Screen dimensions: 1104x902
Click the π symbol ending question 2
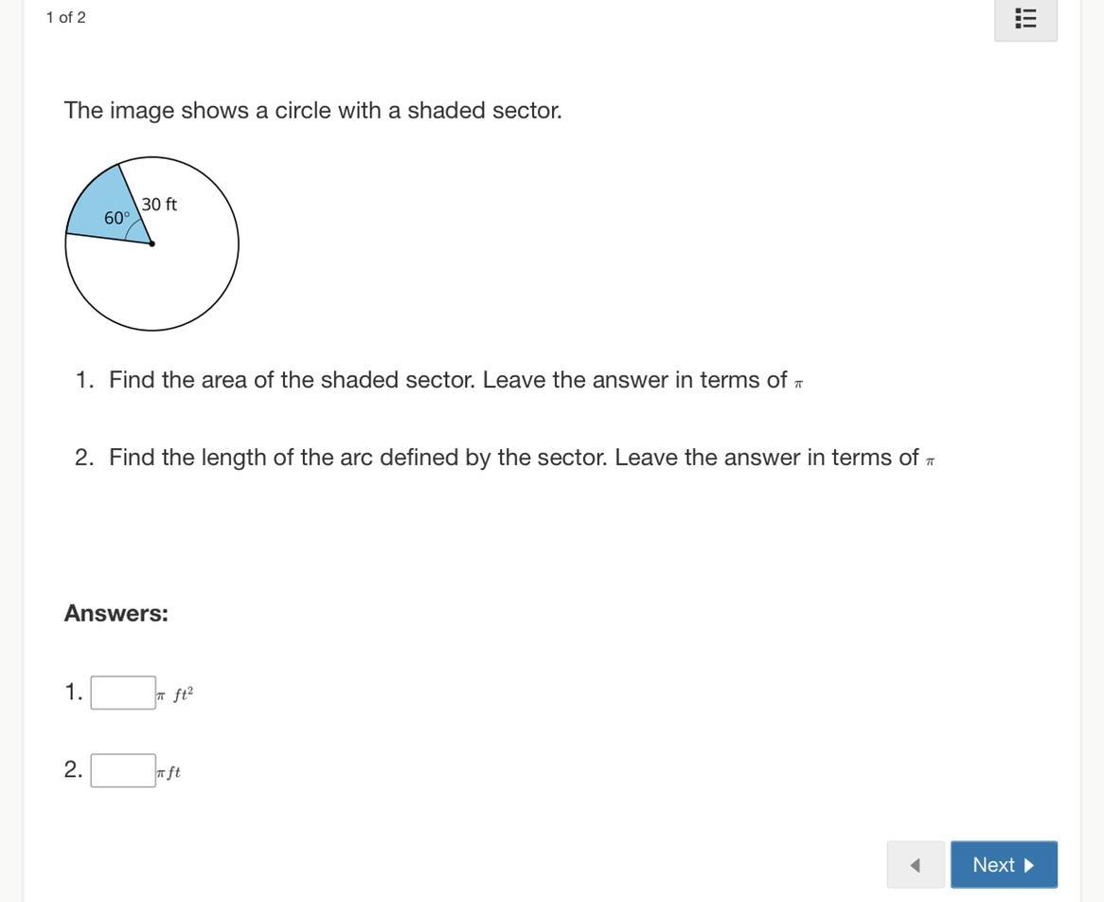point(930,461)
